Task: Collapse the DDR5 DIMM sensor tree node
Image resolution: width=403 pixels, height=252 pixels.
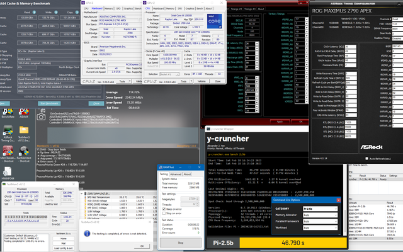Action: [x=82, y=193]
